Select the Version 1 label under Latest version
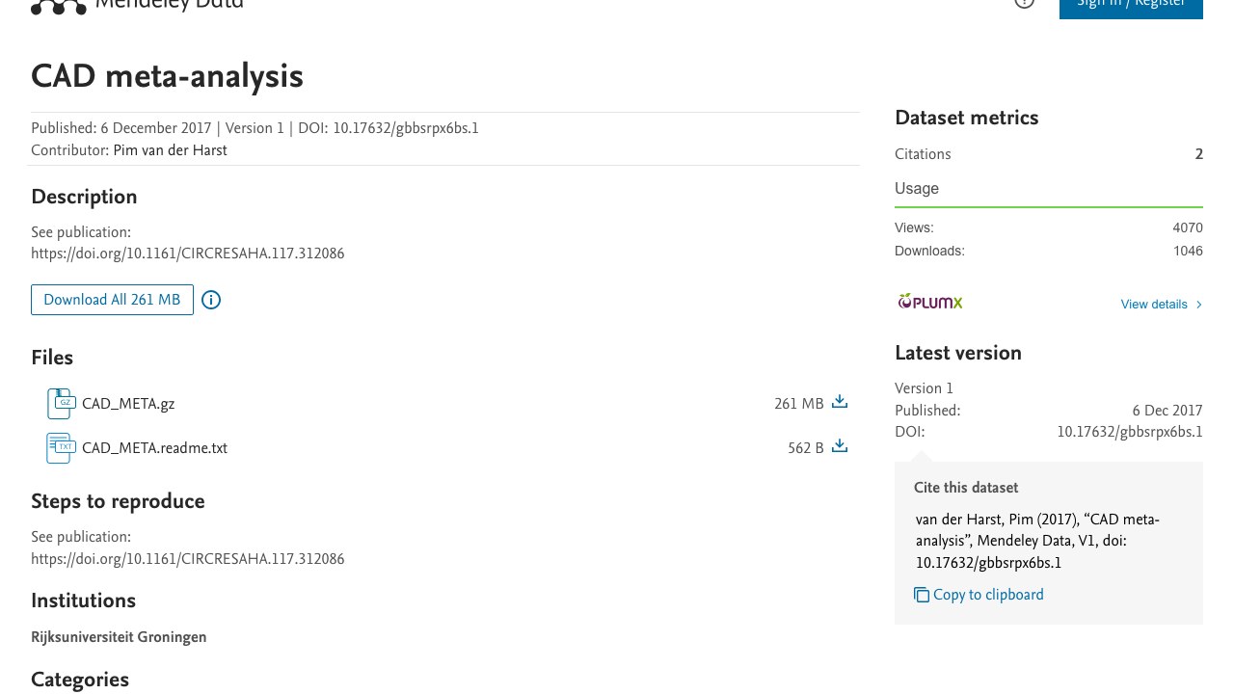 pyautogui.click(x=924, y=388)
